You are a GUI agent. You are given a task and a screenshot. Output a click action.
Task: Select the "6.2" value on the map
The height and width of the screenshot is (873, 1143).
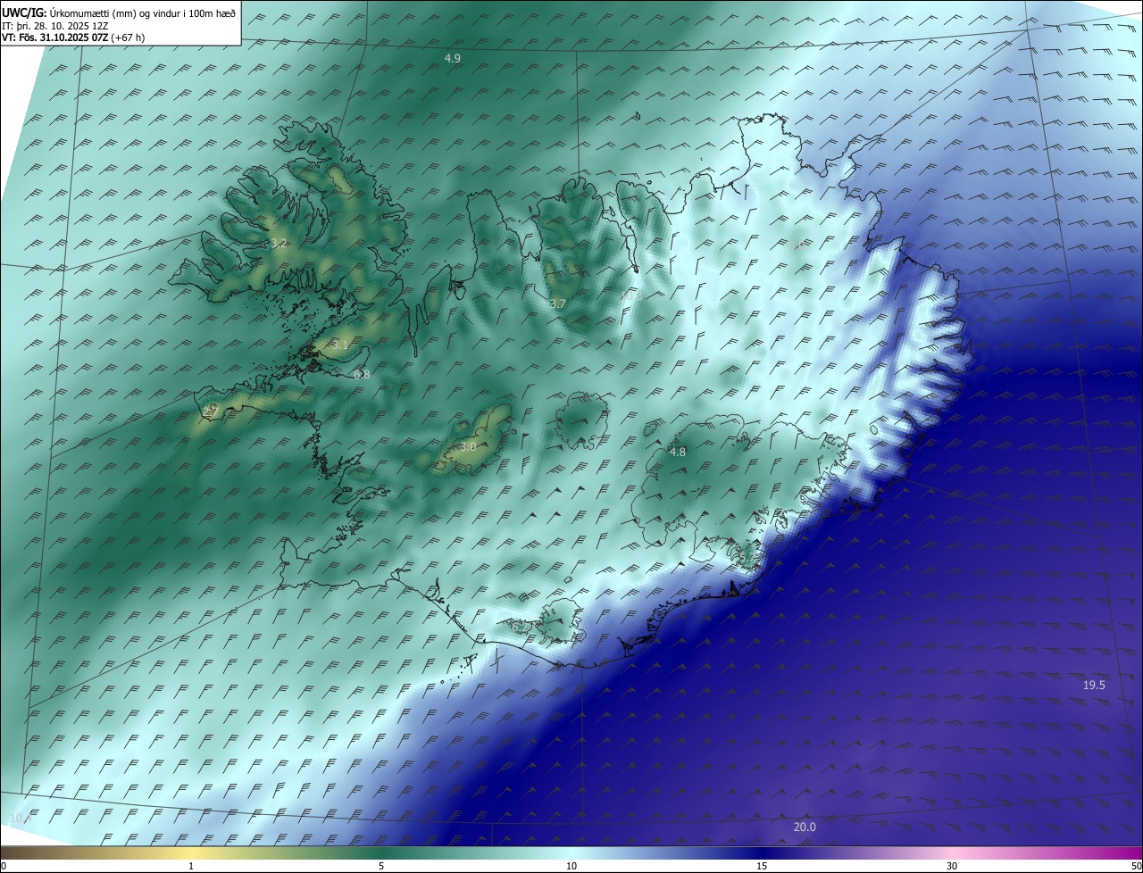point(519,628)
